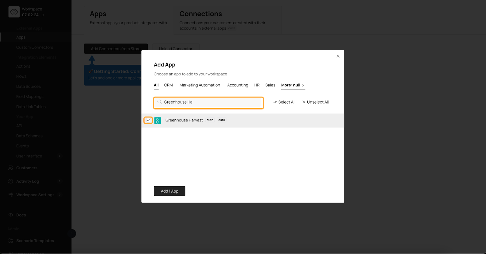Collapse the sidebar with arrow button
Screen dimensions: 486x254
pyautogui.click(x=71, y=233)
